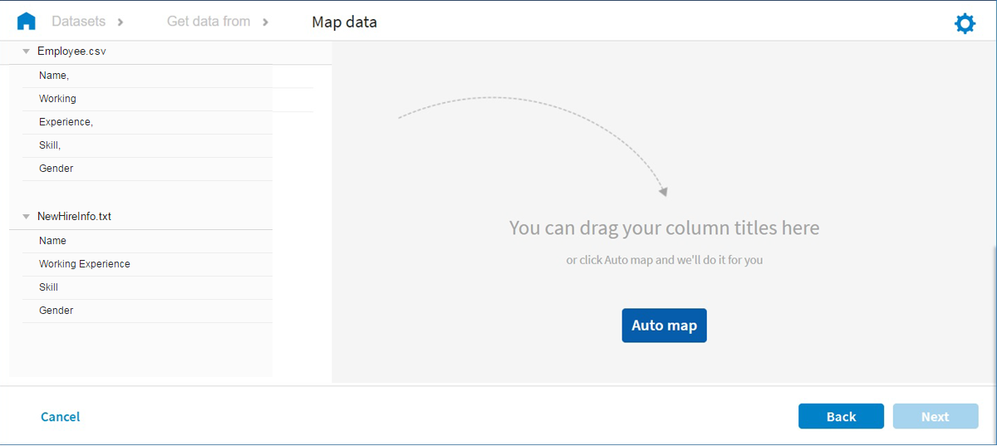997x446 pixels.
Task: Click the Next button
Action: coord(935,417)
